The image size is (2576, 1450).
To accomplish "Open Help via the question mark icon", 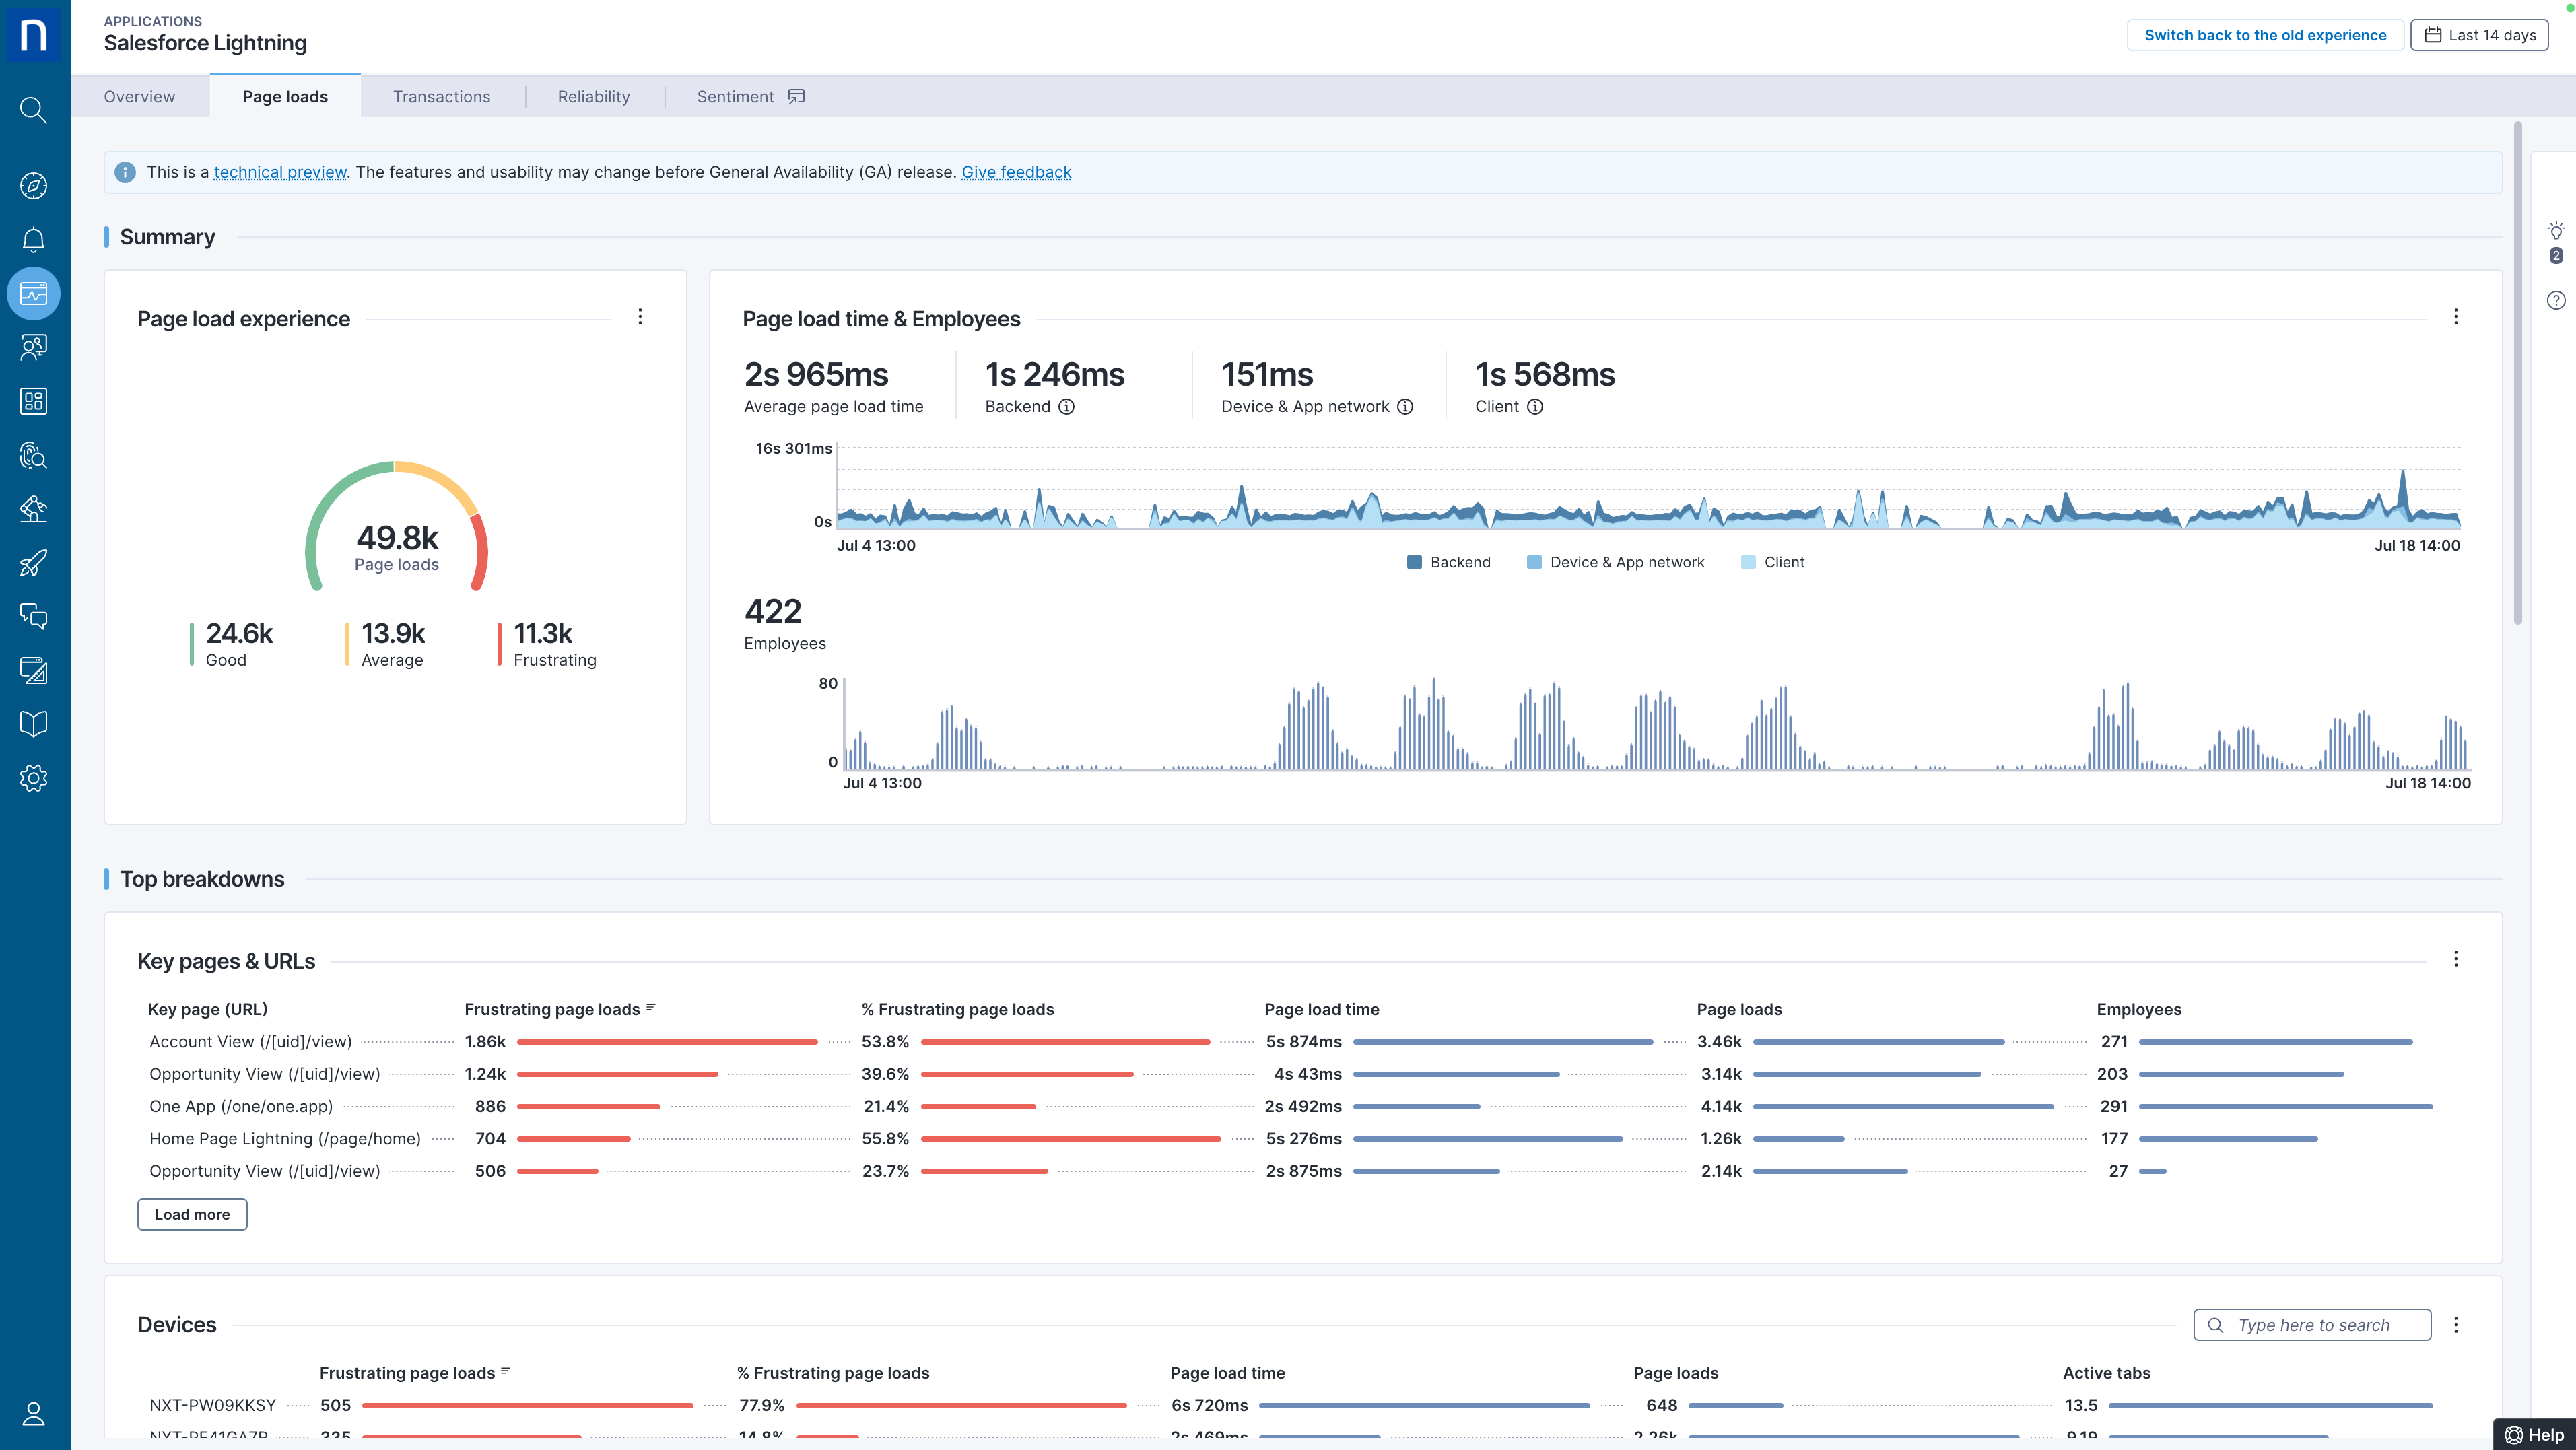I will [2556, 299].
